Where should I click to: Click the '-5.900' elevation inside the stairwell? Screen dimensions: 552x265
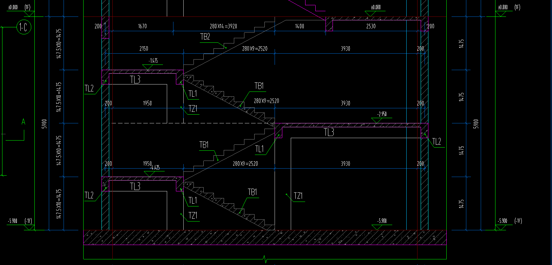pyautogui.click(x=382, y=221)
